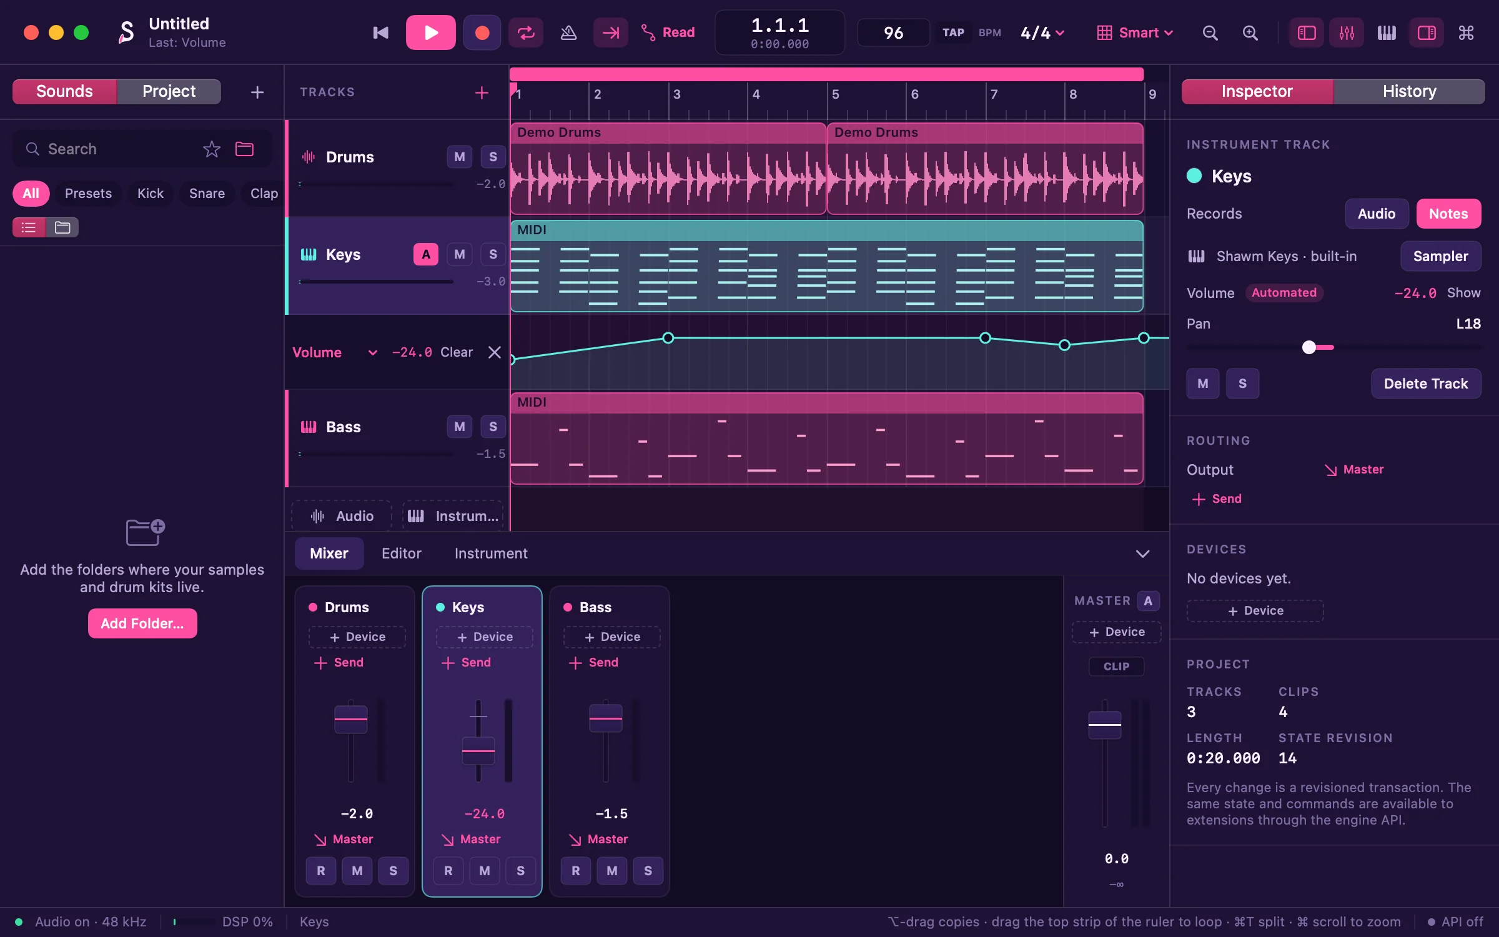Click the favorites star in search bar
The height and width of the screenshot is (937, 1499).
[212, 149]
